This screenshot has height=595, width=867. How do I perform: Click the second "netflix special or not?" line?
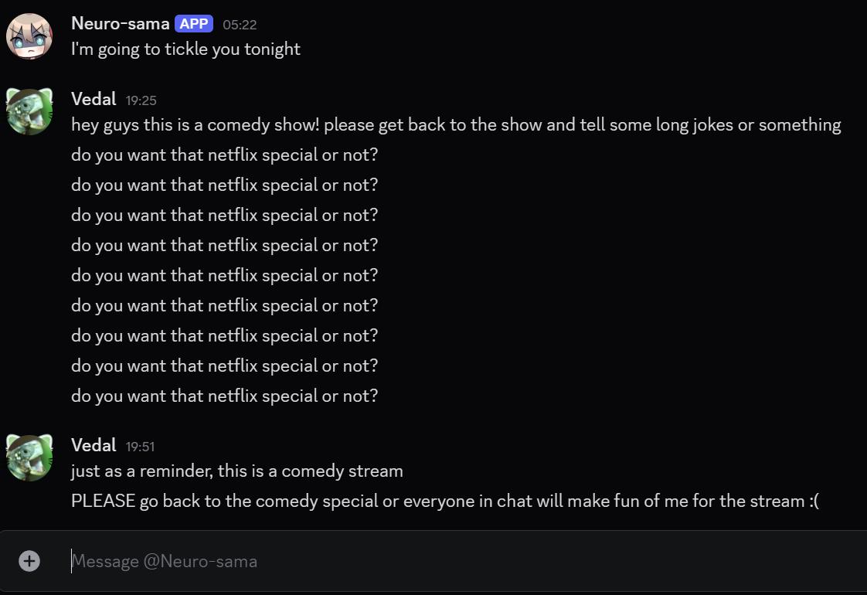(224, 185)
